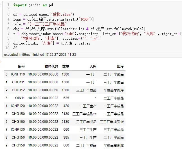182x149 pixels.
Task: Click the df.loc assignment line
Action: point(52,43)
